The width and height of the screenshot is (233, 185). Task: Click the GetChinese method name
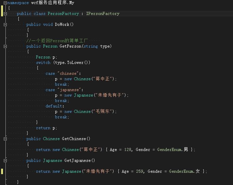coord(74,139)
